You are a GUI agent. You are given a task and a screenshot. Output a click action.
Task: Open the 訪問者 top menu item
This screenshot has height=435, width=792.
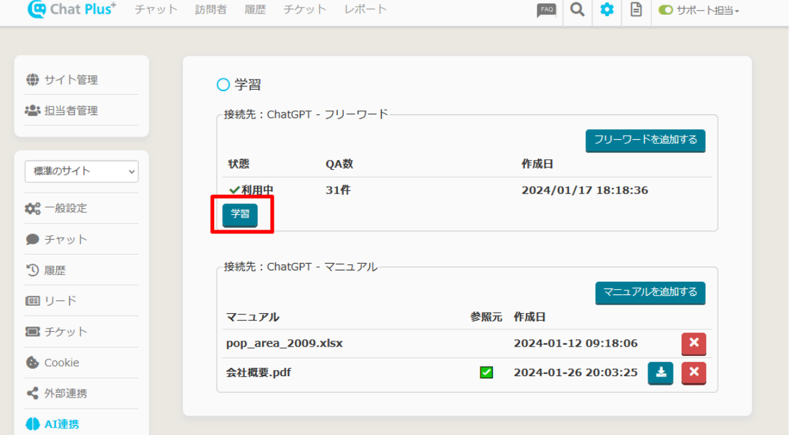[x=211, y=9]
